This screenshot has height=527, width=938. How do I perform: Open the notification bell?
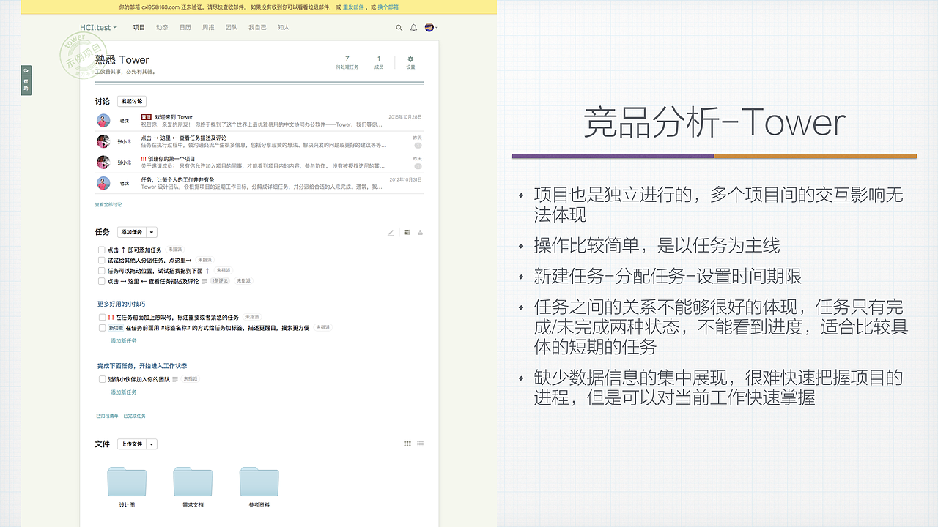(x=413, y=28)
